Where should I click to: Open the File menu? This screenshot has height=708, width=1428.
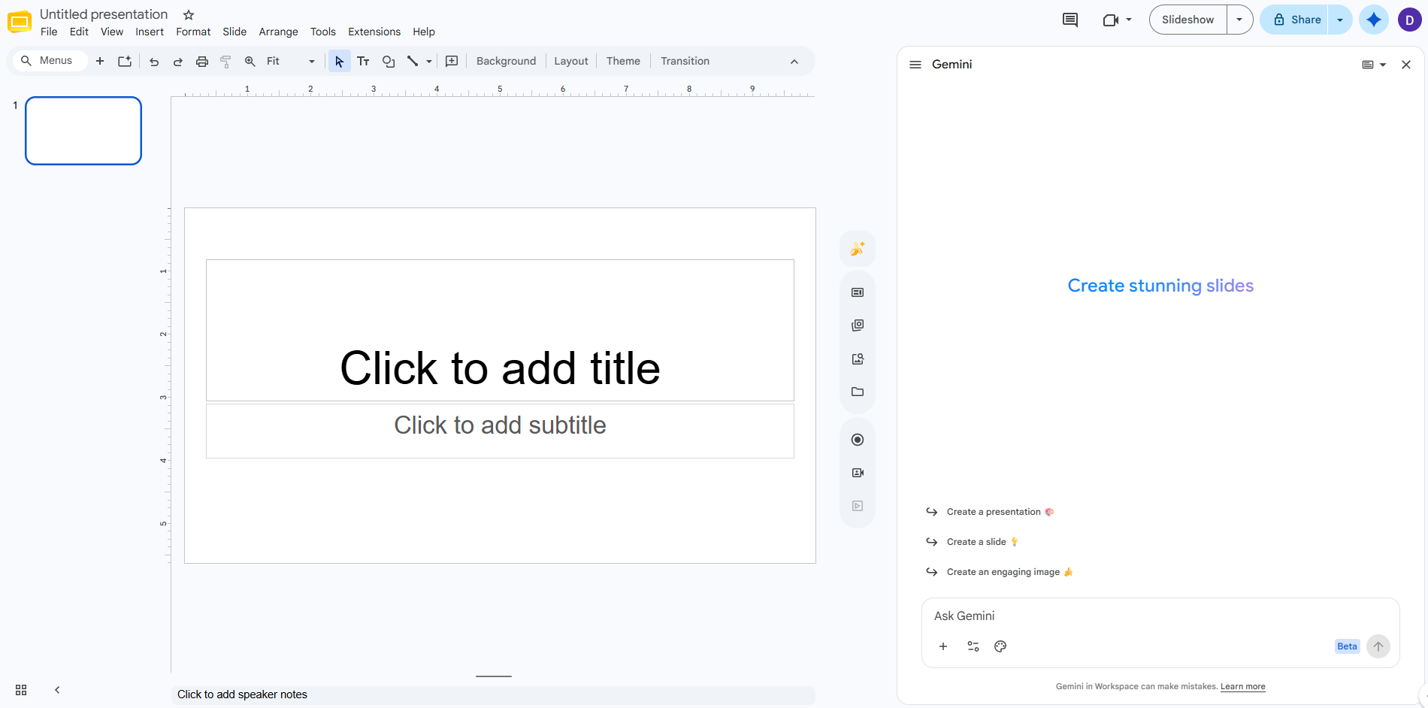(49, 32)
